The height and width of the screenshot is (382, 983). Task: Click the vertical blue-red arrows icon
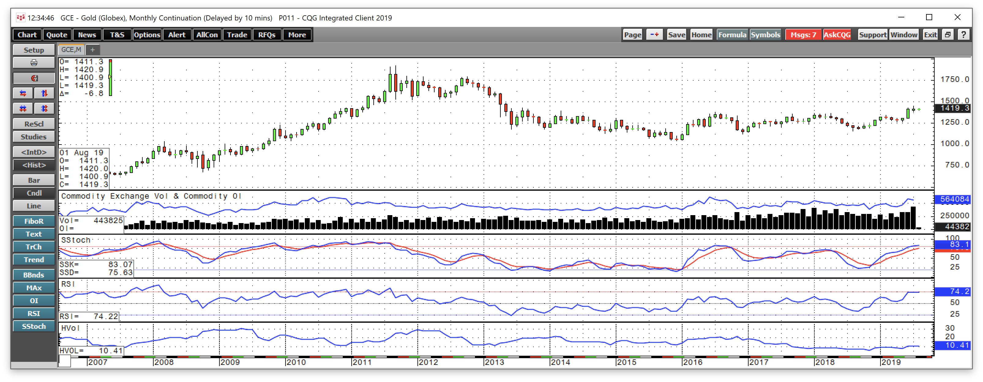44,94
